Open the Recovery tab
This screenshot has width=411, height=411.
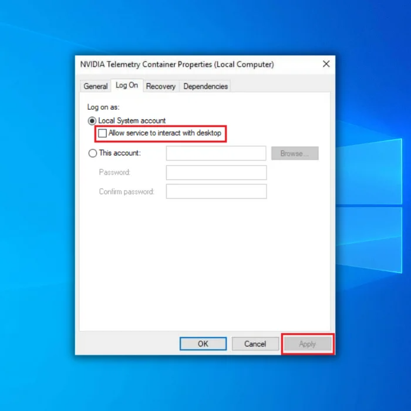(x=161, y=86)
